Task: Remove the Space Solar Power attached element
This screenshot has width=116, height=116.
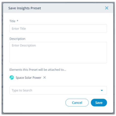Action: (x=45, y=77)
